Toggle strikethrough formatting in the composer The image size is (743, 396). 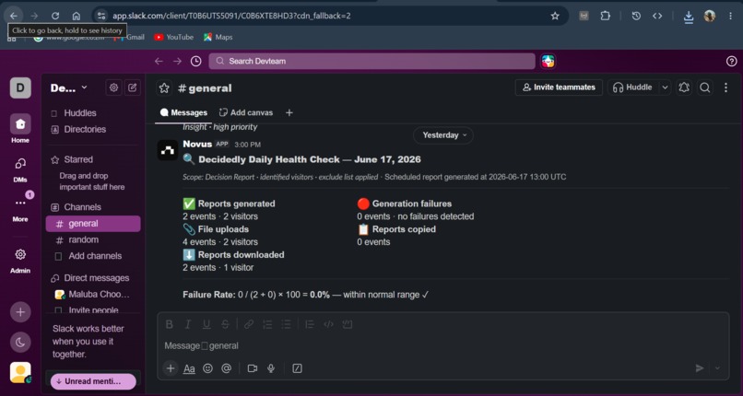pos(226,324)
